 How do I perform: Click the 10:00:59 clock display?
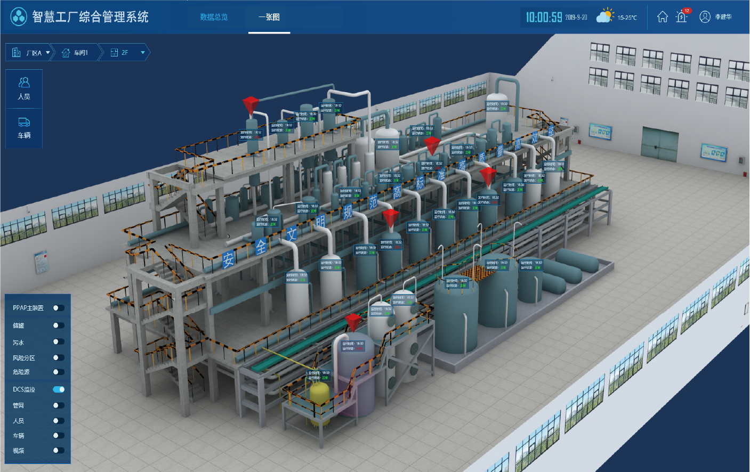[544, 17]
